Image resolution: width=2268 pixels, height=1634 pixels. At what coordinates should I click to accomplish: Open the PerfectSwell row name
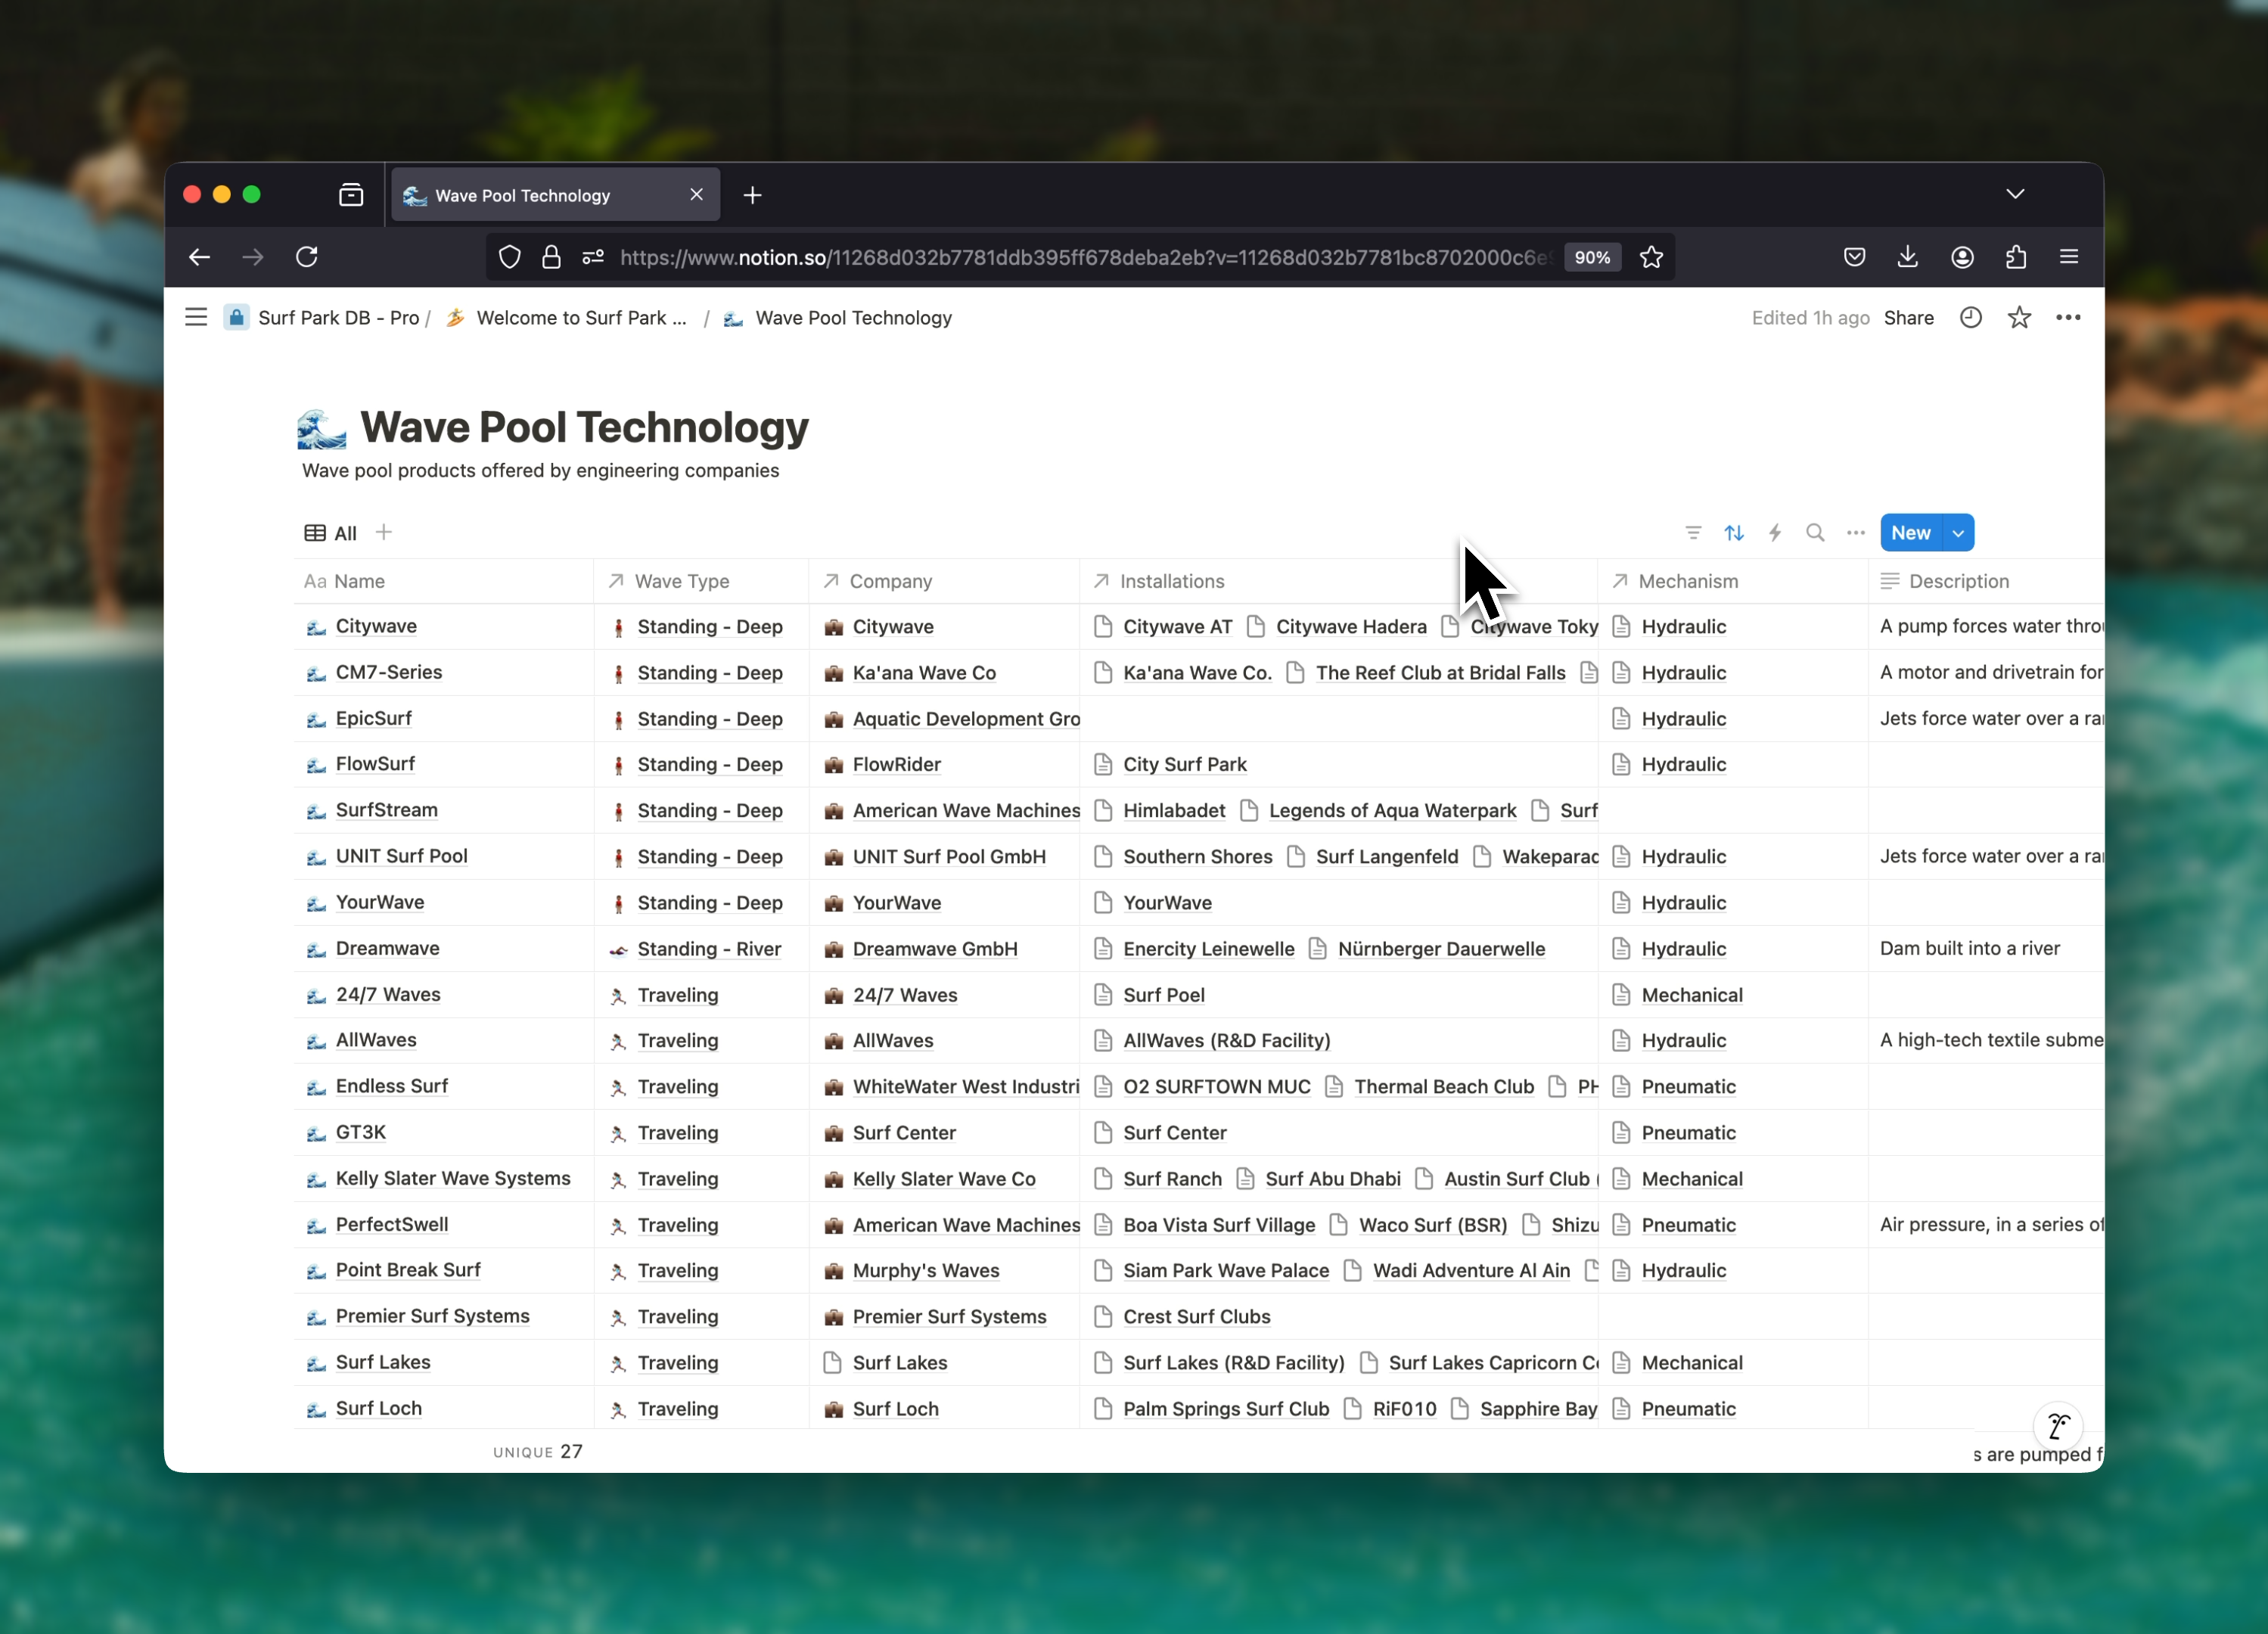click(392, 1224)
